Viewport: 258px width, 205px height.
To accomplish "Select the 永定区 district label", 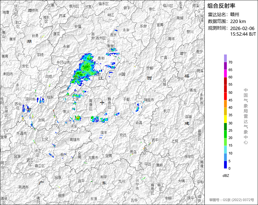I will (189, 156).
